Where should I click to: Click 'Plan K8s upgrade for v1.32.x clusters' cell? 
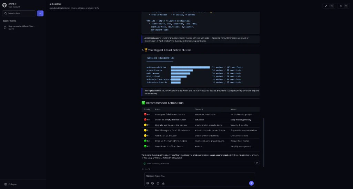point(172,131)
